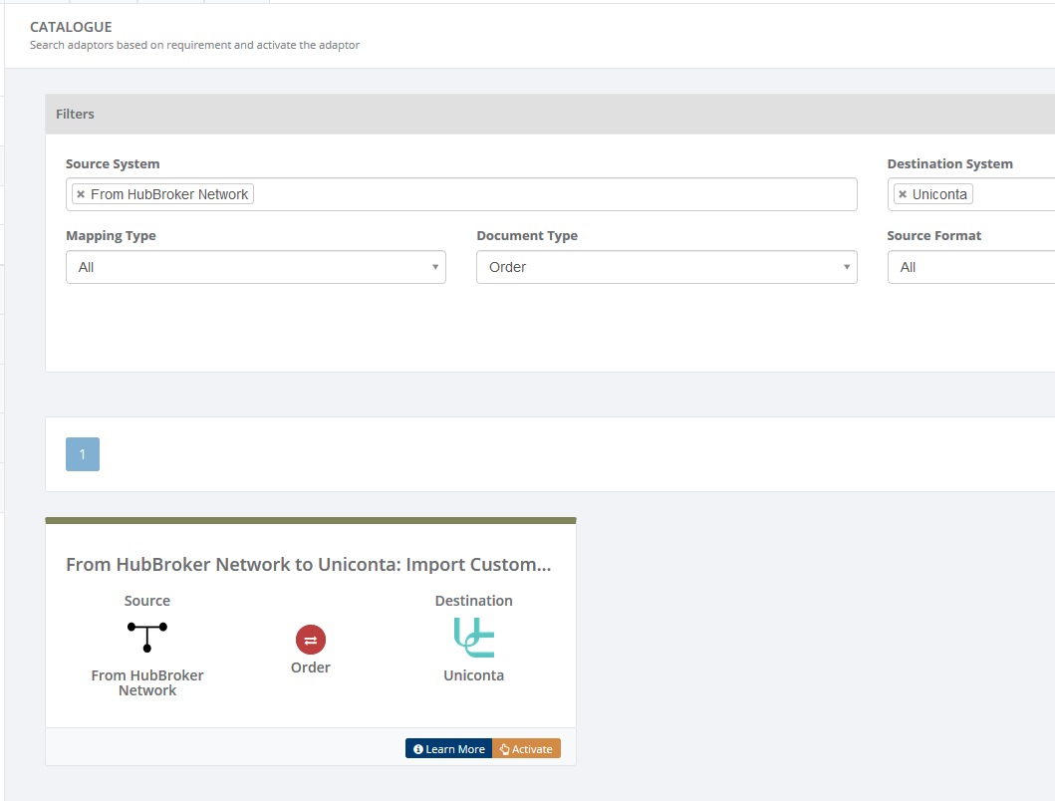Click the Uniconta label under Destination
This screenshot has width=1055, height=801.
pos(473,675)
